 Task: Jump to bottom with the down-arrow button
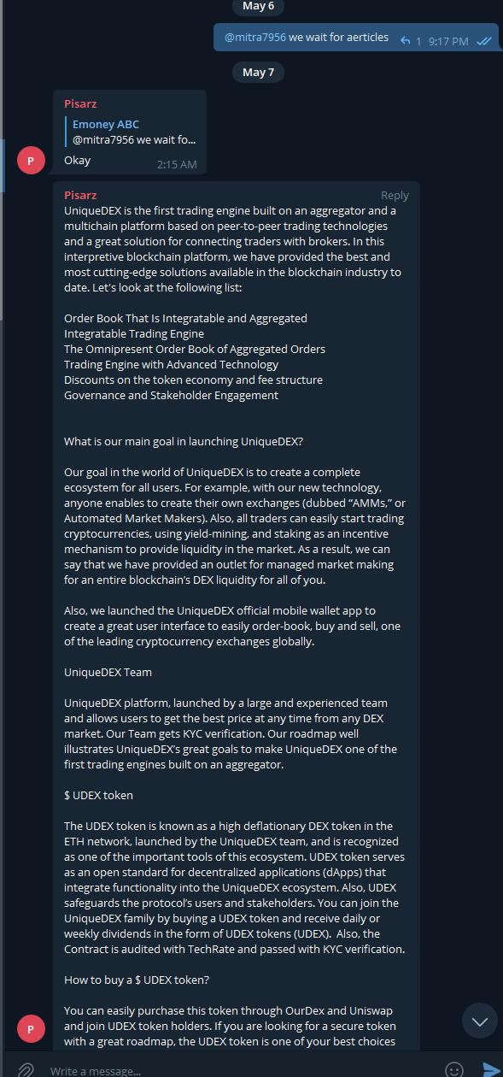pyautogui.click(x=479, y=1021)
